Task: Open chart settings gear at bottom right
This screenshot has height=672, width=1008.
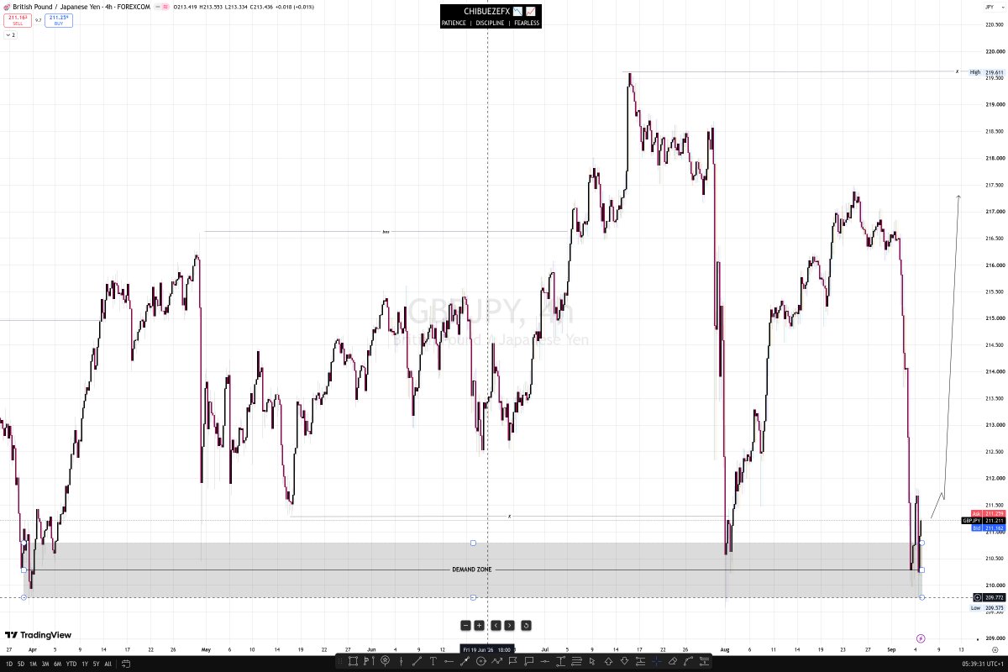Action: [x=994, y=650]
